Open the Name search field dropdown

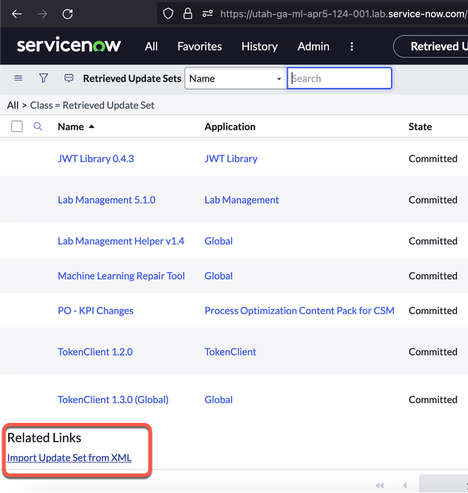click(235, 78)
